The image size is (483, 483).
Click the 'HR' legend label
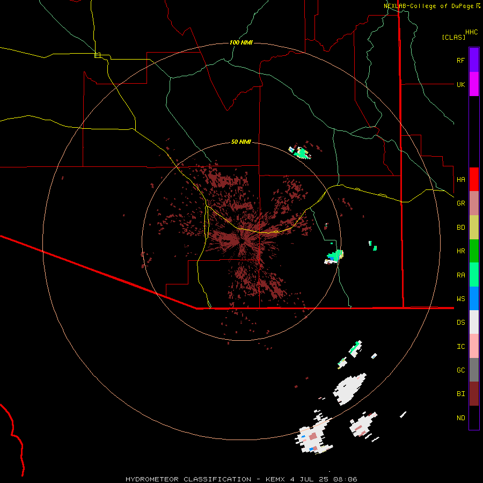(460, 251)
